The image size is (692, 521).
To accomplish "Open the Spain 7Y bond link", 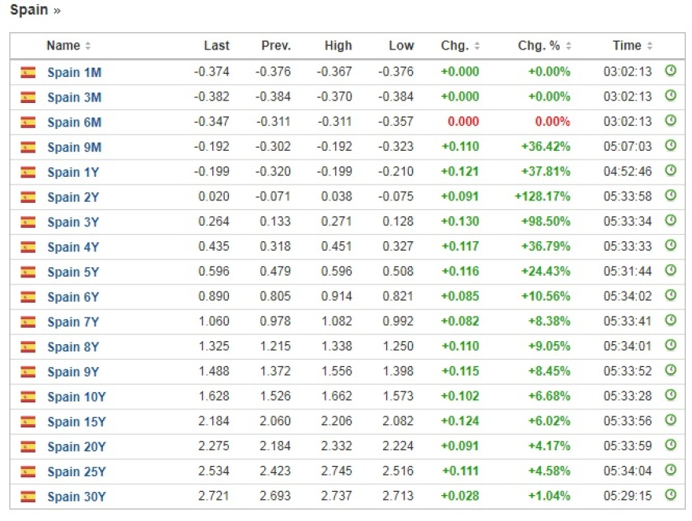I will [73, 322].
